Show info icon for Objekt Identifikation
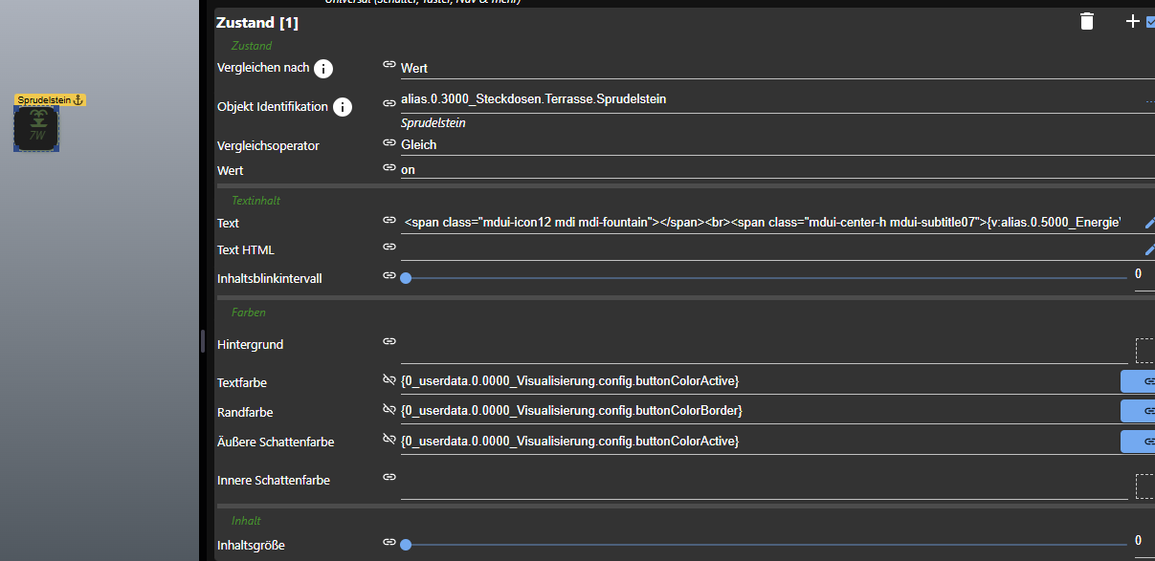Image resolution: width=1155 pixels, height=561 pixels. (x=342, y=107)
